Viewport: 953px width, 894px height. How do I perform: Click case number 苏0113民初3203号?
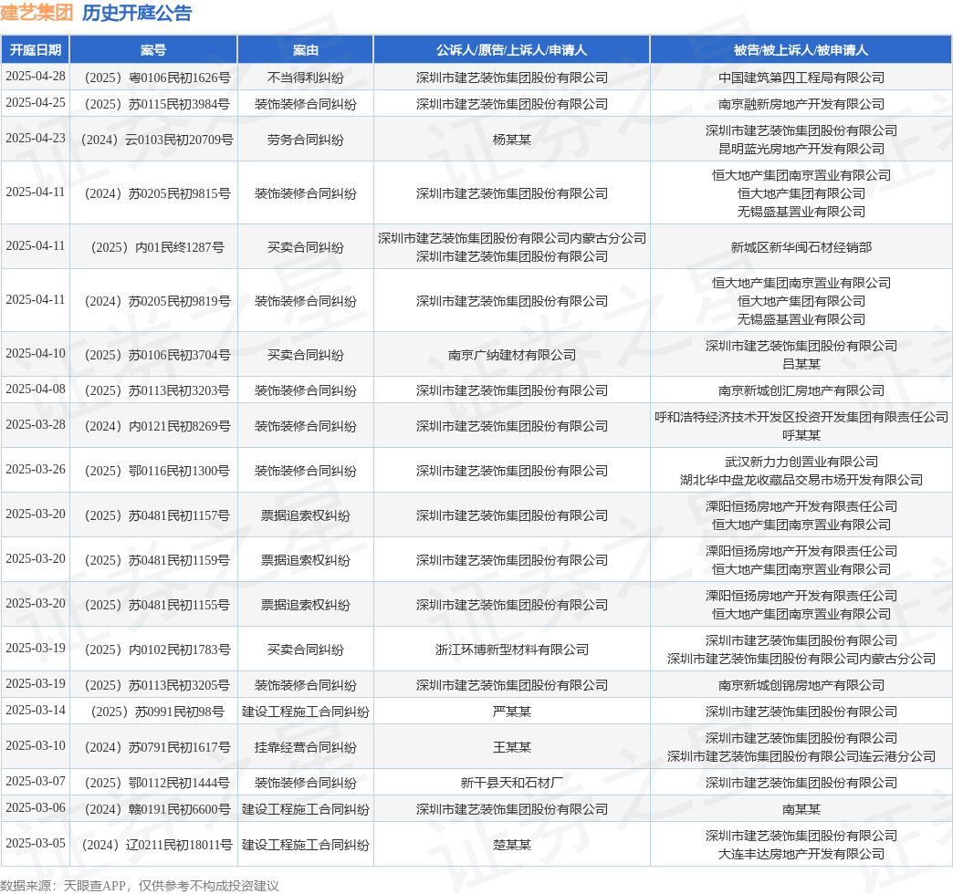pyautogui.click(x=157, y=390)
